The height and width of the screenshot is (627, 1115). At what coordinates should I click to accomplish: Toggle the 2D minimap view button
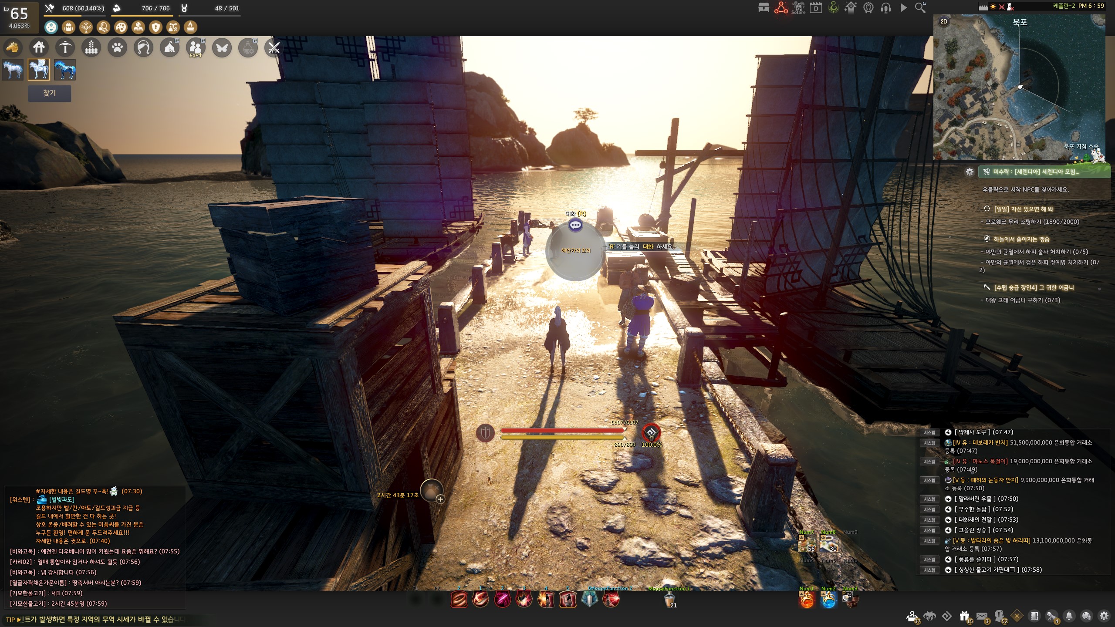click(944, 21)
